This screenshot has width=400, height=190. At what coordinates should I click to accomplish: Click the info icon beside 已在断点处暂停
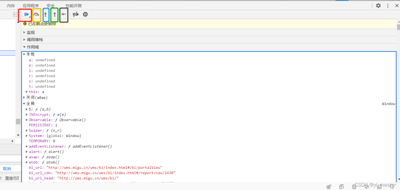pos(25,24)
